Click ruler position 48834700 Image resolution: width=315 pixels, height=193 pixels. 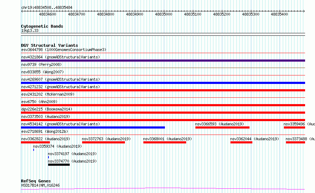[x=77, y=14]
